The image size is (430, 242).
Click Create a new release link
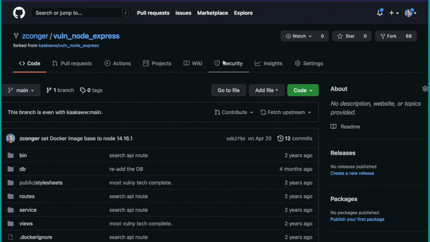(352, 173)
